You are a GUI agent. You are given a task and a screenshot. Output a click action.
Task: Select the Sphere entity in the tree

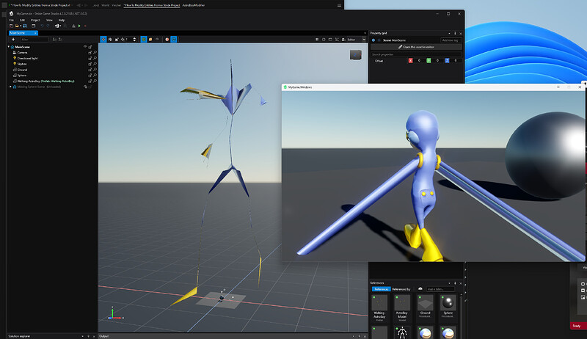point(22,75)
